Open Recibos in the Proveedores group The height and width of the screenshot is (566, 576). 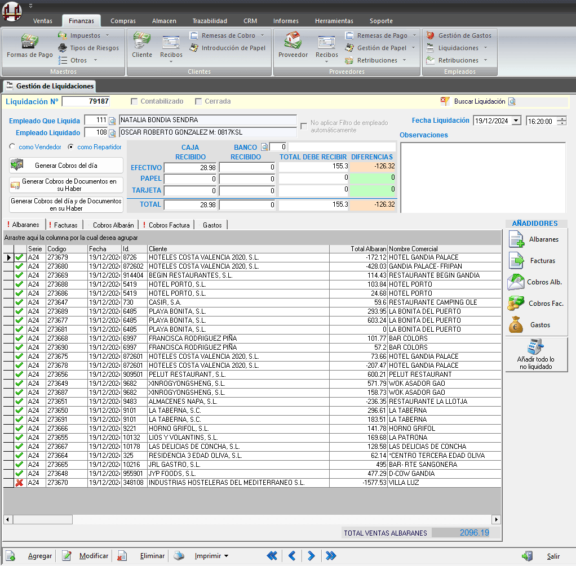click(x=326, y=48)
